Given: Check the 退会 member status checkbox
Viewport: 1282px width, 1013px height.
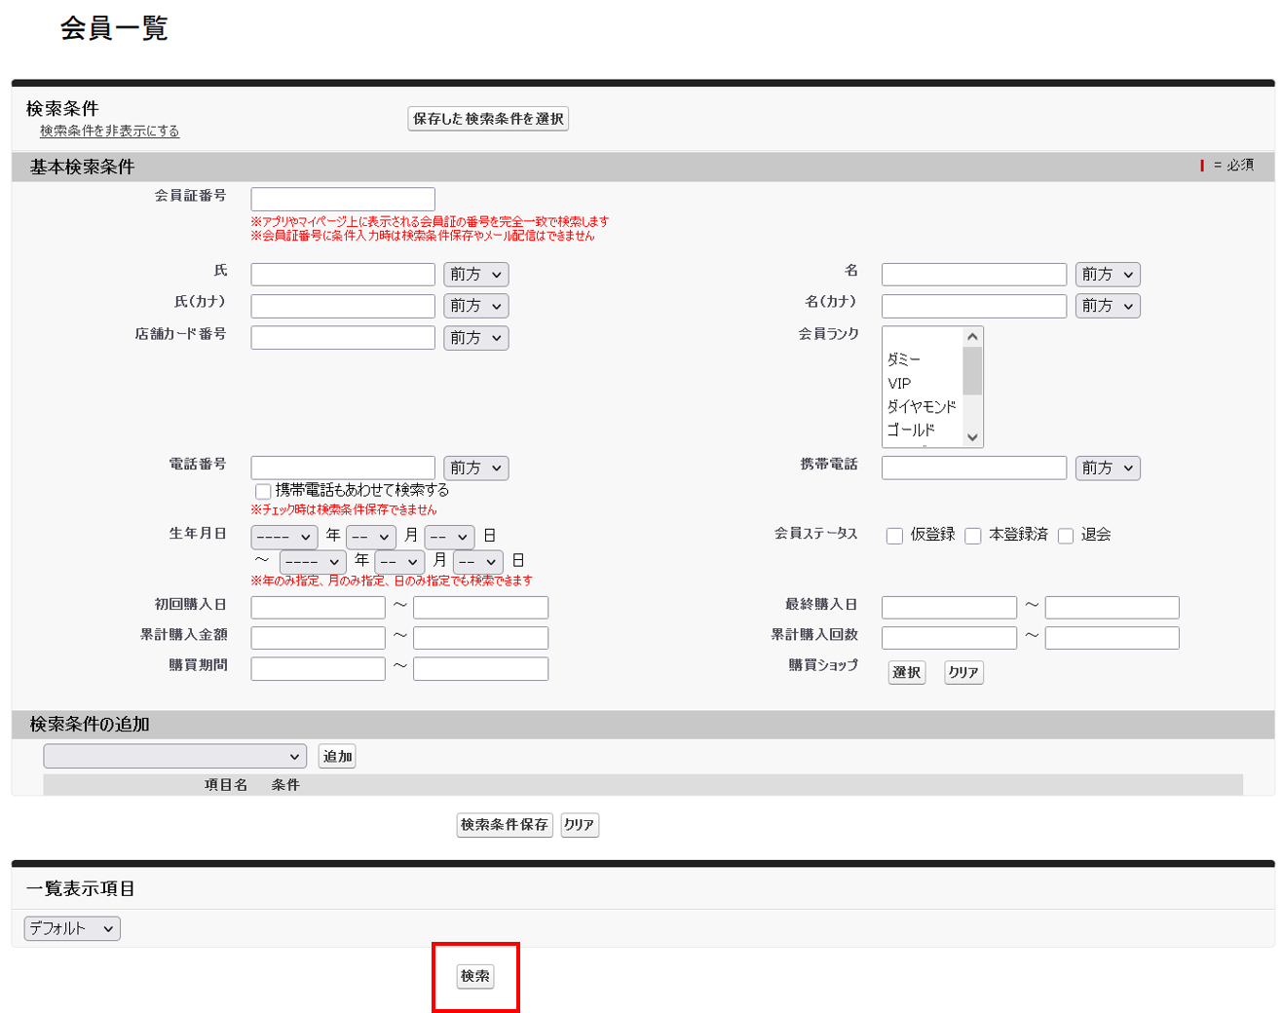Looking at the screenshot, I should click(x=1066, y=535).
